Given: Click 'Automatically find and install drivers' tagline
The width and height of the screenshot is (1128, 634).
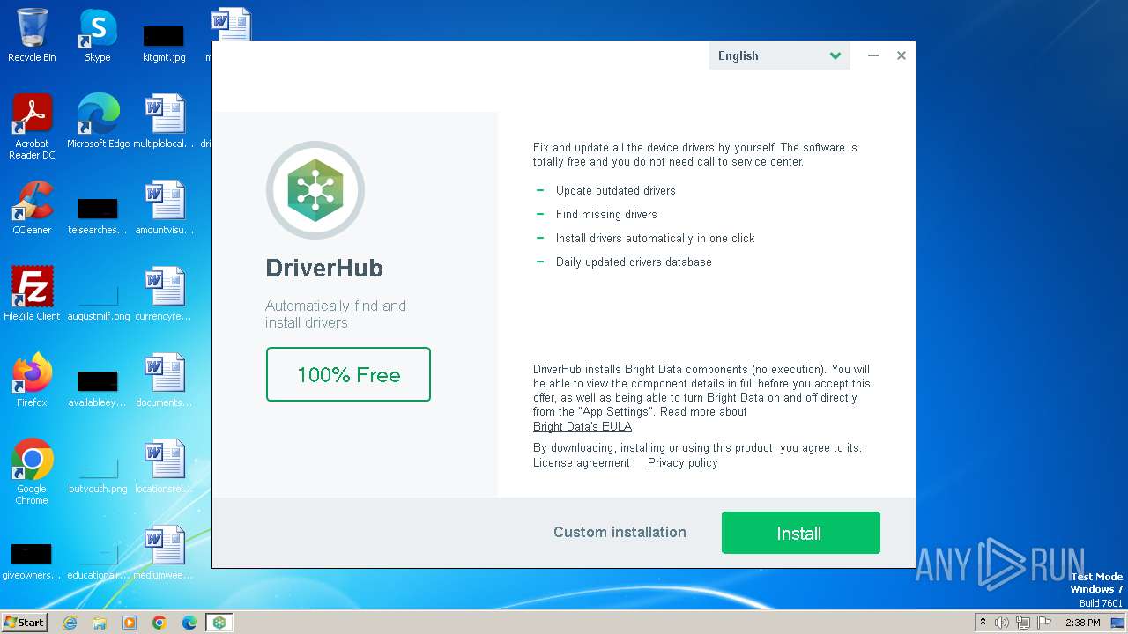Looking at the screenshot, I should point(336,314).
